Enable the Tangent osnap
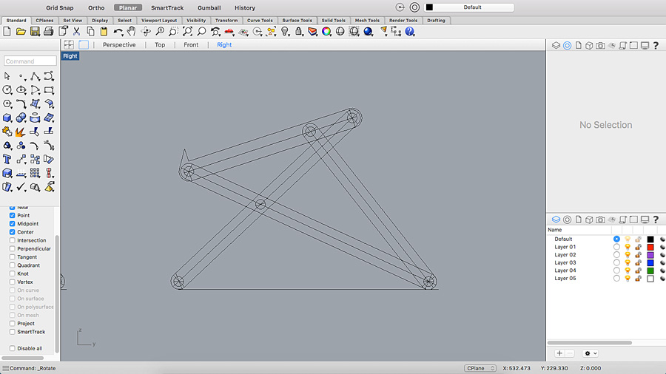This screenshot has height=374, width=666. coord(13,257)
